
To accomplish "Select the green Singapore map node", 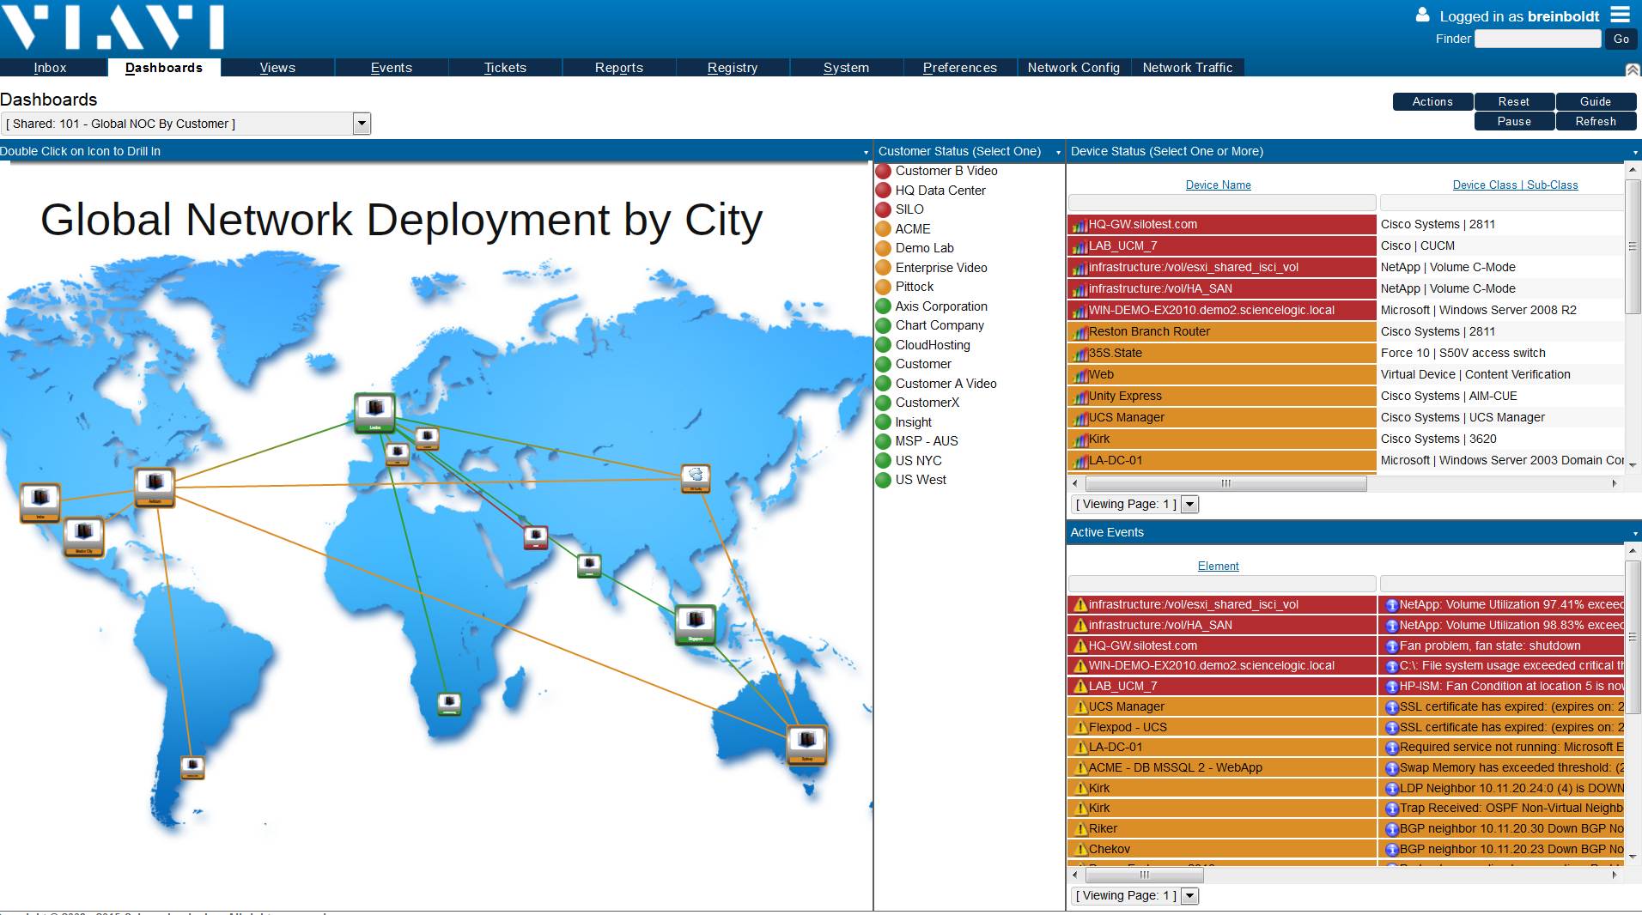I will [x=695, y=623].
